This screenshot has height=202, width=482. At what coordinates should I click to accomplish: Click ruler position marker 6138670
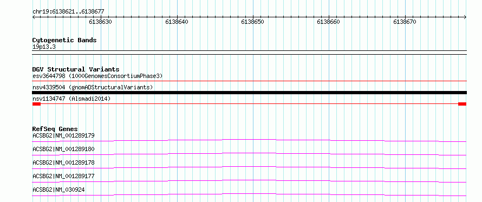[x=405, y=22]
